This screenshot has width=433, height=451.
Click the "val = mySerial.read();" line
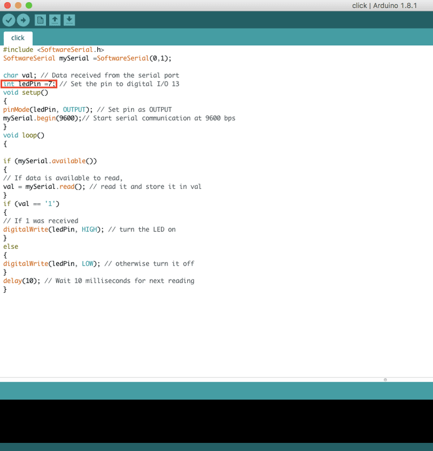click(102, 187)
